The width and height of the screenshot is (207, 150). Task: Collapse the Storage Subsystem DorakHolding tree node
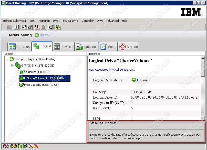point(7,59)
